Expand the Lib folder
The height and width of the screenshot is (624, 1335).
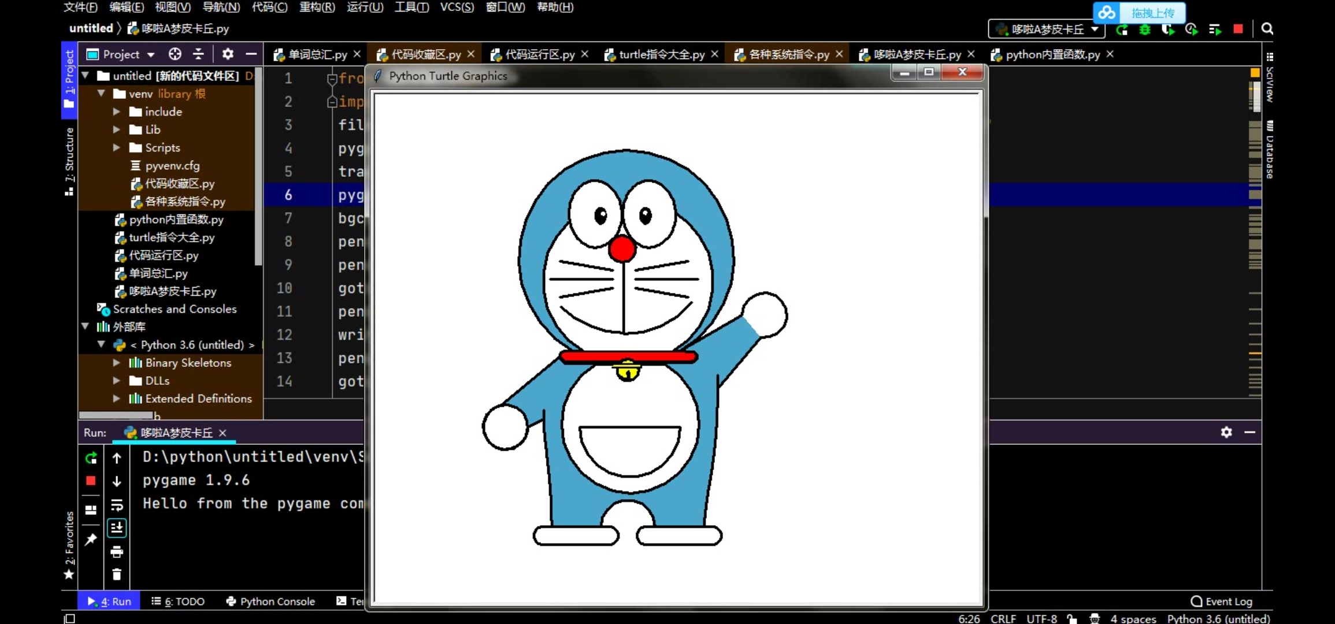point(117,129)
